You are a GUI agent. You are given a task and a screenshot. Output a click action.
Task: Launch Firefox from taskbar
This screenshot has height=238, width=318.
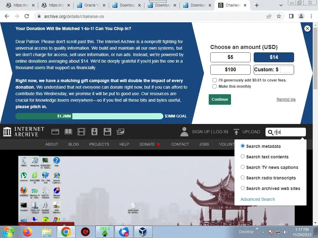coord(28,232)
